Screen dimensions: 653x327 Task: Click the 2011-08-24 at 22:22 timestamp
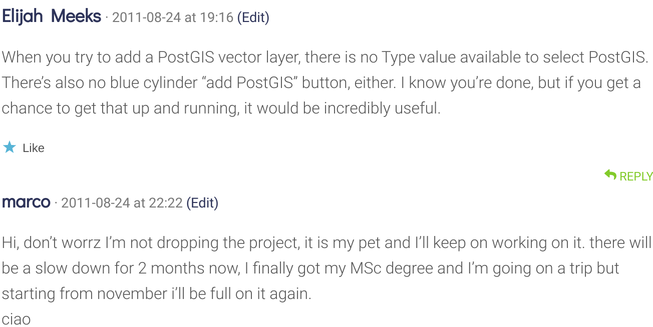pos(122,203)
